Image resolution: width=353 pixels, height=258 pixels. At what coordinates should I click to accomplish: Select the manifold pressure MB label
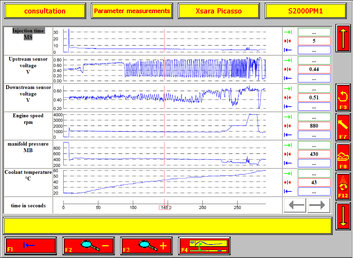(28, 147)
